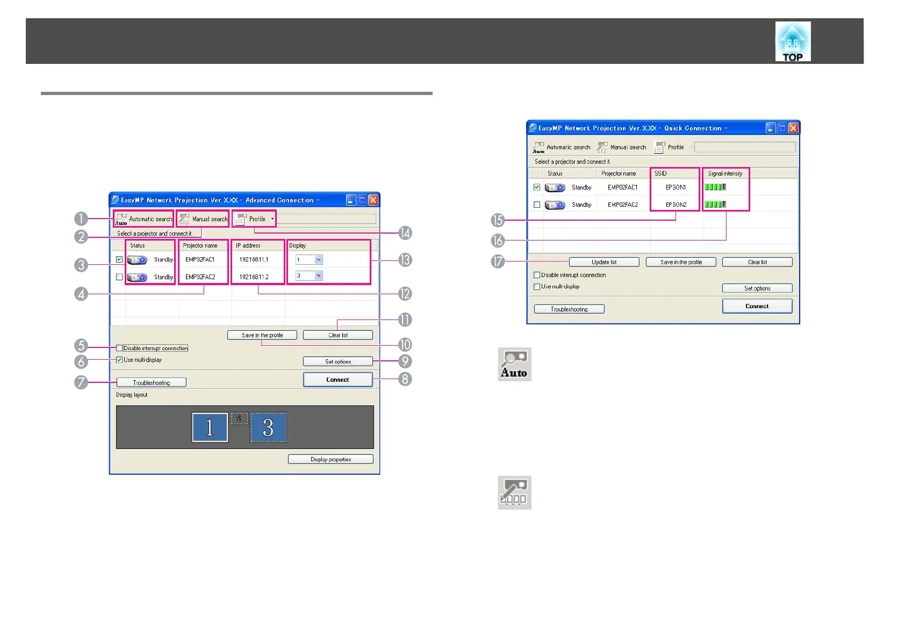Click the EasyMP title bar icon in Quick Connection

pos(533,128)
